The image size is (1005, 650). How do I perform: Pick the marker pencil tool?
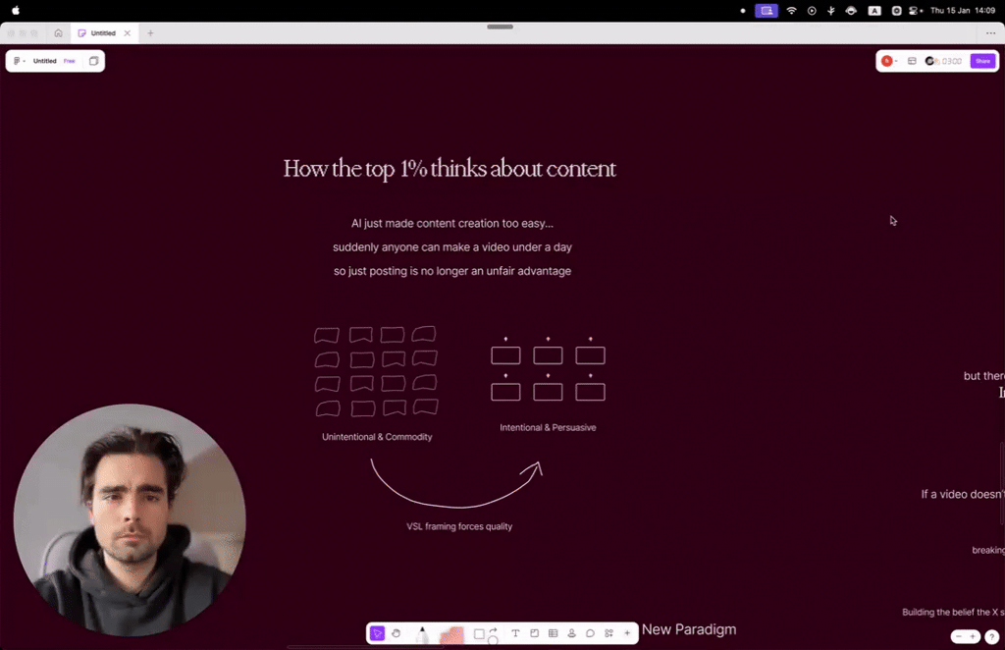point(422,634)
